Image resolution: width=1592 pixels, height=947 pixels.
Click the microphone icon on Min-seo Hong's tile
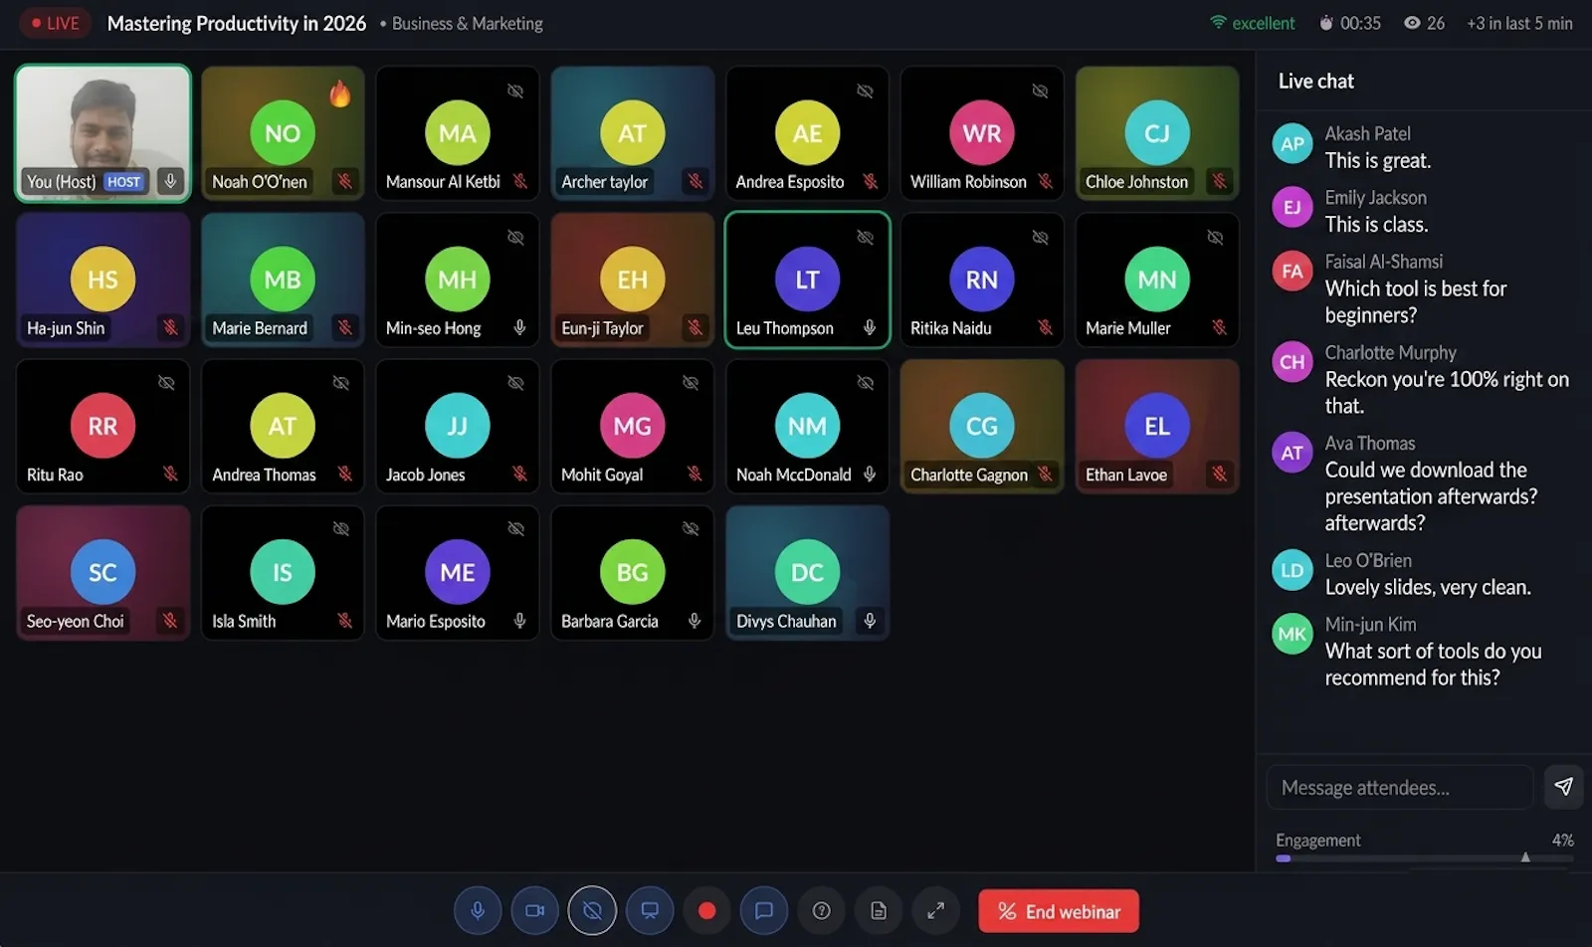click(x=519, y=327)
